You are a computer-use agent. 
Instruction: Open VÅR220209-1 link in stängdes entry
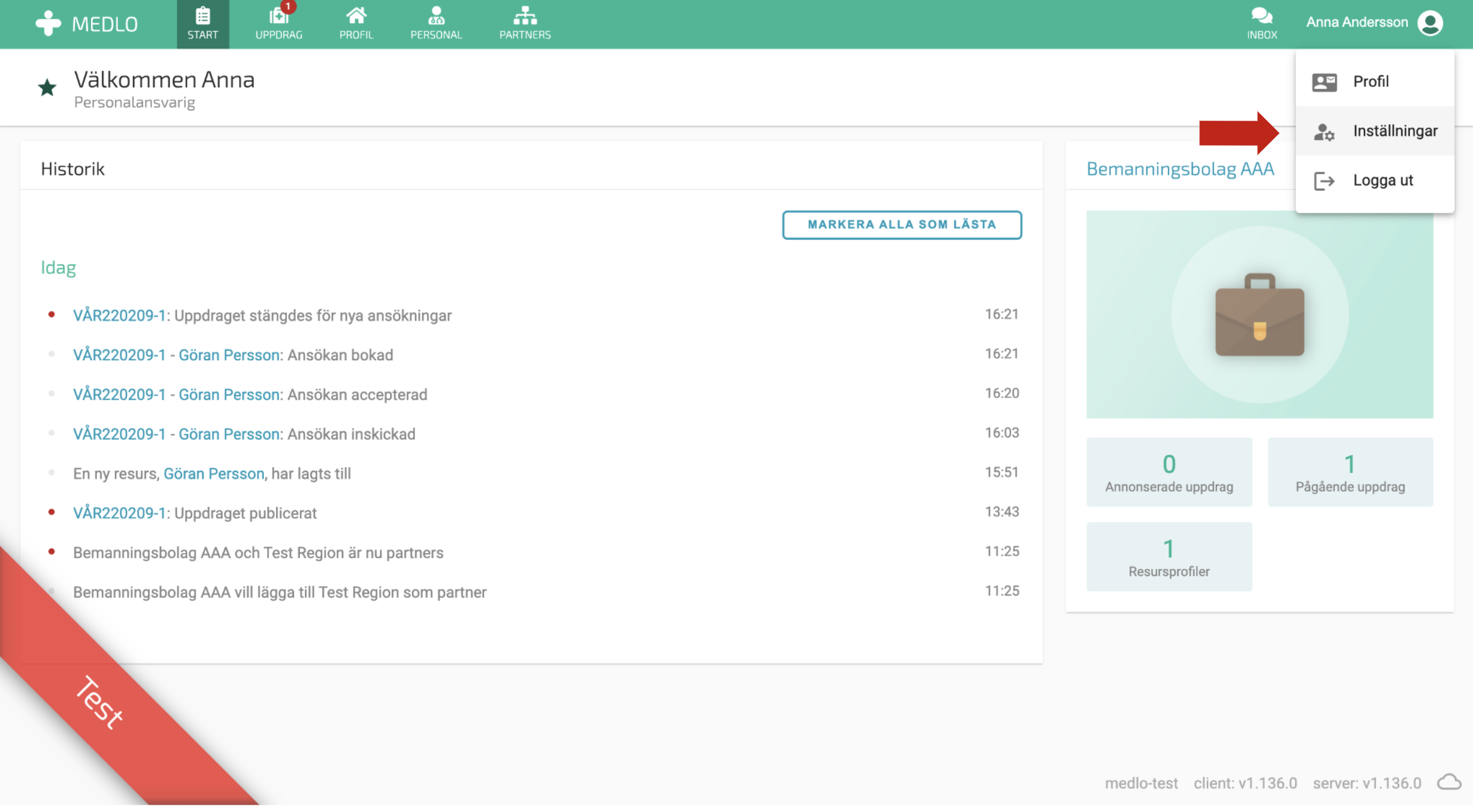(x=119, y=315)
